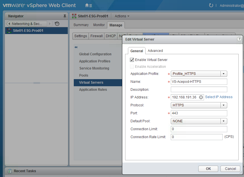Cancel the Edit Virtual Server dialog
The height and width of the screenshot is (177, 244).
click(230, 168)
